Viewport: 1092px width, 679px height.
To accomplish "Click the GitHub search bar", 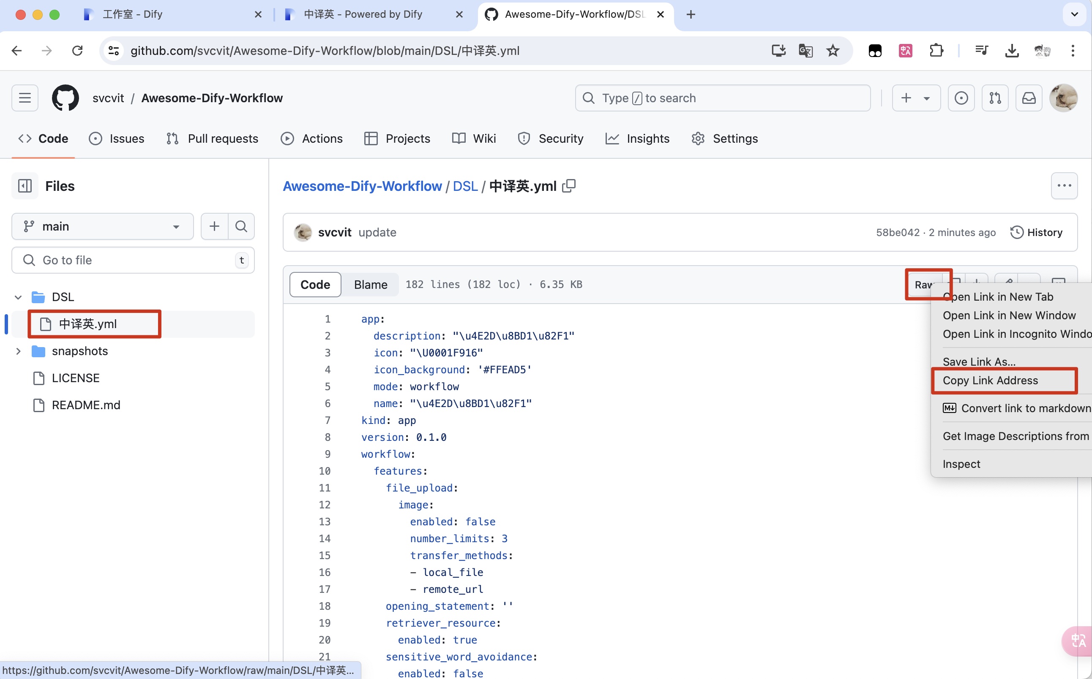I will 723,98.
